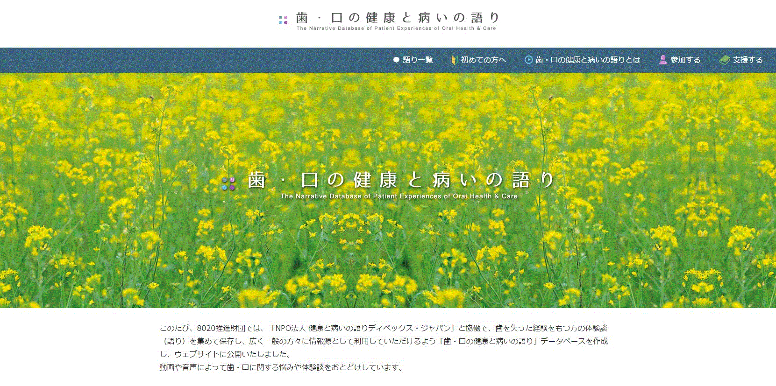Click the large hero title 歯・口の健康と病いの語り
This screenshot has width=776, height=386.
[401, 180]
